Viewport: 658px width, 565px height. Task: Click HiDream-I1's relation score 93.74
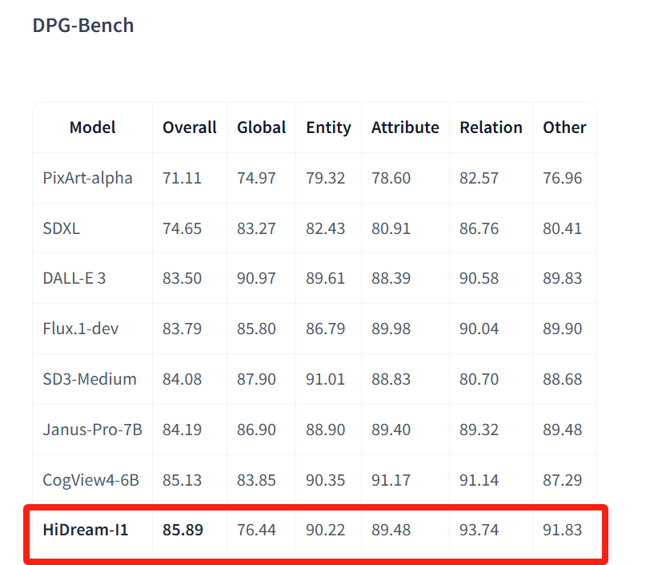tap(479, 530)
